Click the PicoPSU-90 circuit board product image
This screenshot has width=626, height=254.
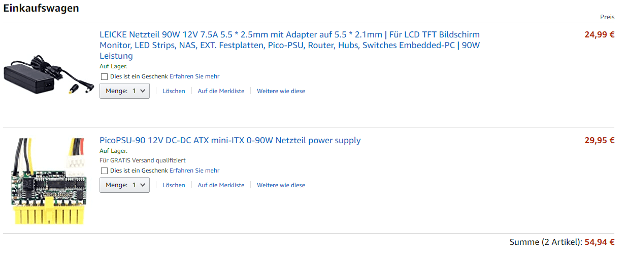49,182
